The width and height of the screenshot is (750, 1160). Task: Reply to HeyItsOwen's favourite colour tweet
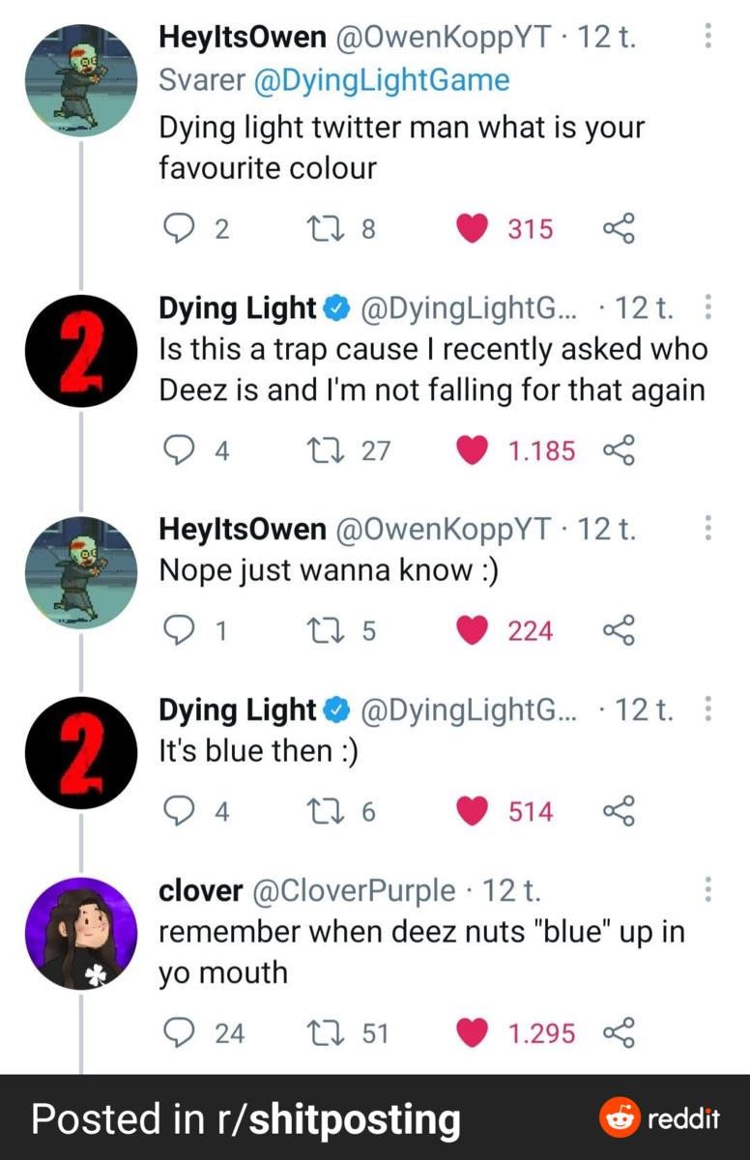[178, 229]
